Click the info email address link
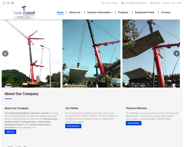Image resolution: width=184 pixels, height=147 pixels. [x=136, y=3]
